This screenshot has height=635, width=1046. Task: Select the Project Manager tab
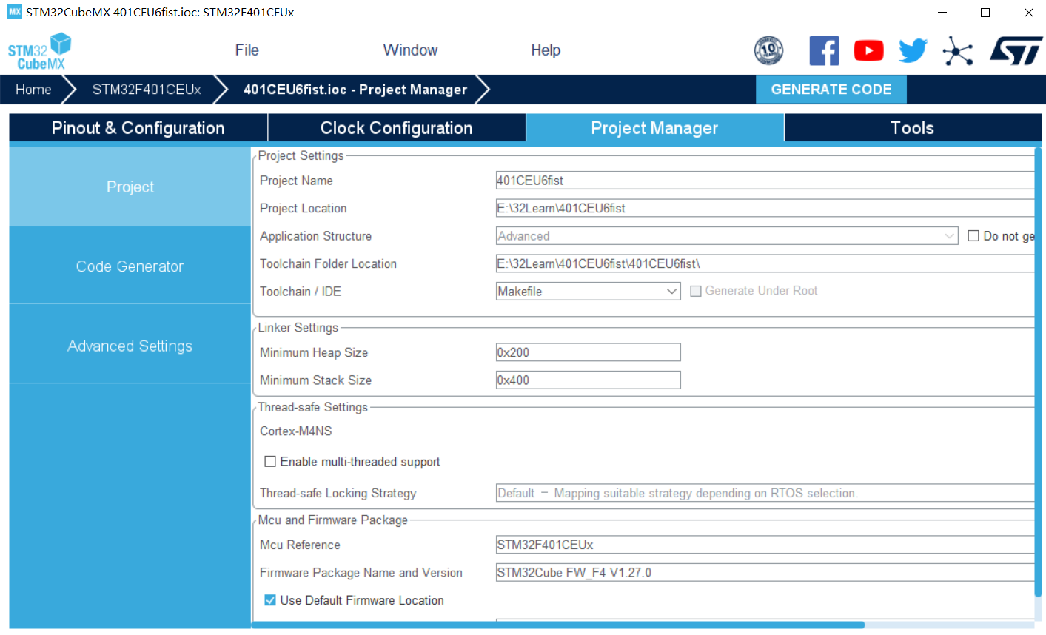click(x=654, y=128)
